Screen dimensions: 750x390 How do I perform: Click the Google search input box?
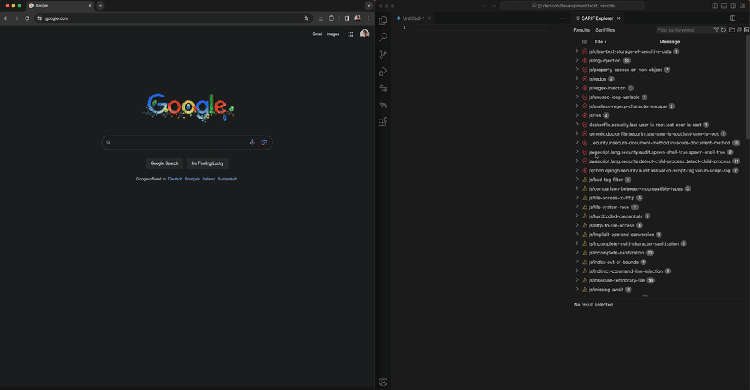tap(187, 142)
